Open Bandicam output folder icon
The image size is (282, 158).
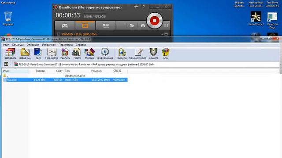pos(132,25)
